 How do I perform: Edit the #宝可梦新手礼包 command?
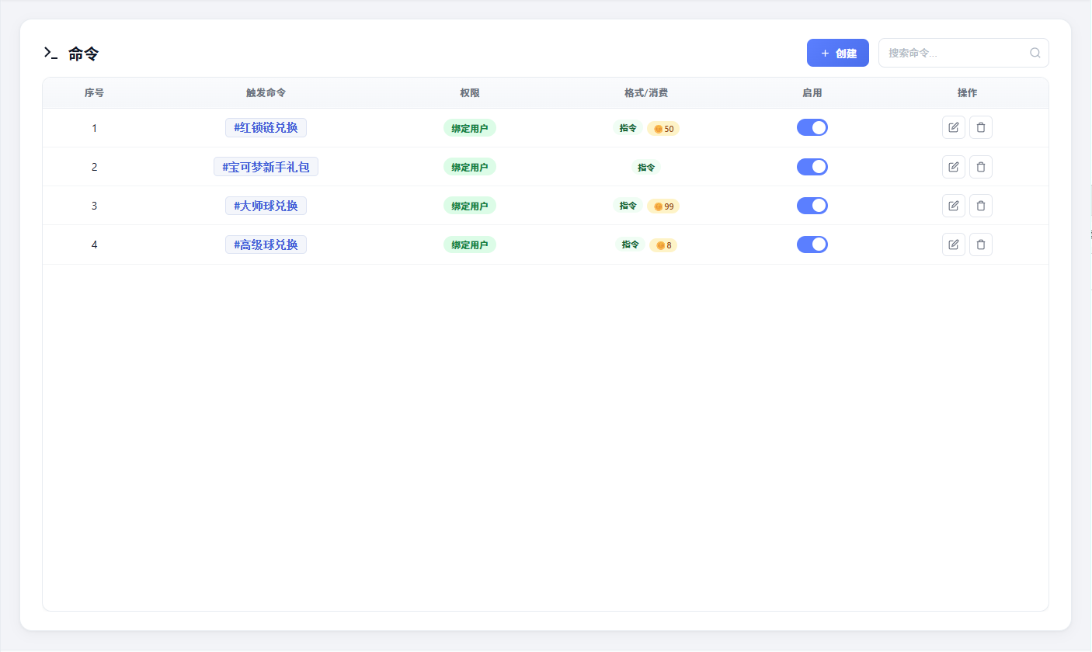tap(954, 166)
